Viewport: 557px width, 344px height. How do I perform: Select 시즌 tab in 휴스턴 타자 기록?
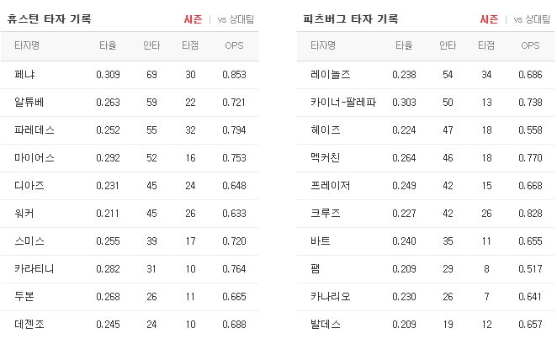coord(193,19)
